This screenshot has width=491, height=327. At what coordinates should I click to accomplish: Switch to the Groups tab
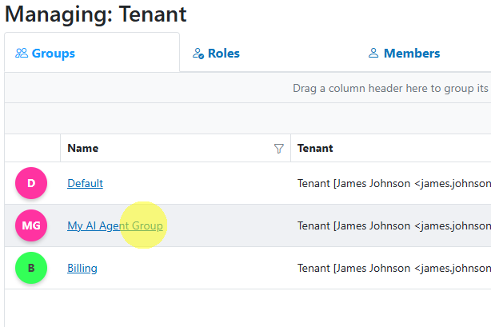[x=92, y=53]
